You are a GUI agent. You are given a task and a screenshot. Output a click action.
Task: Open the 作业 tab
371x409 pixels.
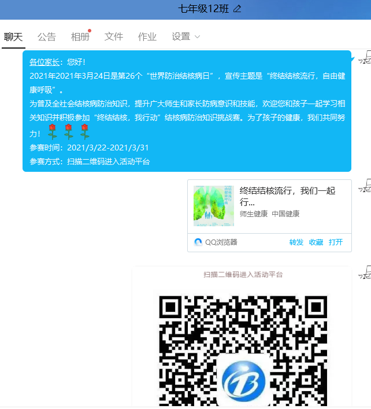coord(147,37)
